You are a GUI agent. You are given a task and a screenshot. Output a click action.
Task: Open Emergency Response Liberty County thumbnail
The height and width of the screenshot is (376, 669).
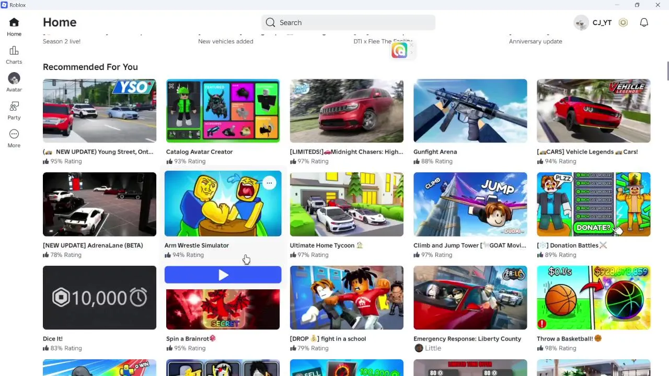(x=470, y=298)
